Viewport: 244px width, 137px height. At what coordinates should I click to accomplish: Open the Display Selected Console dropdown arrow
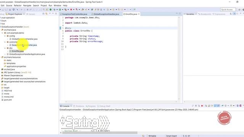(x=228, y=106)
